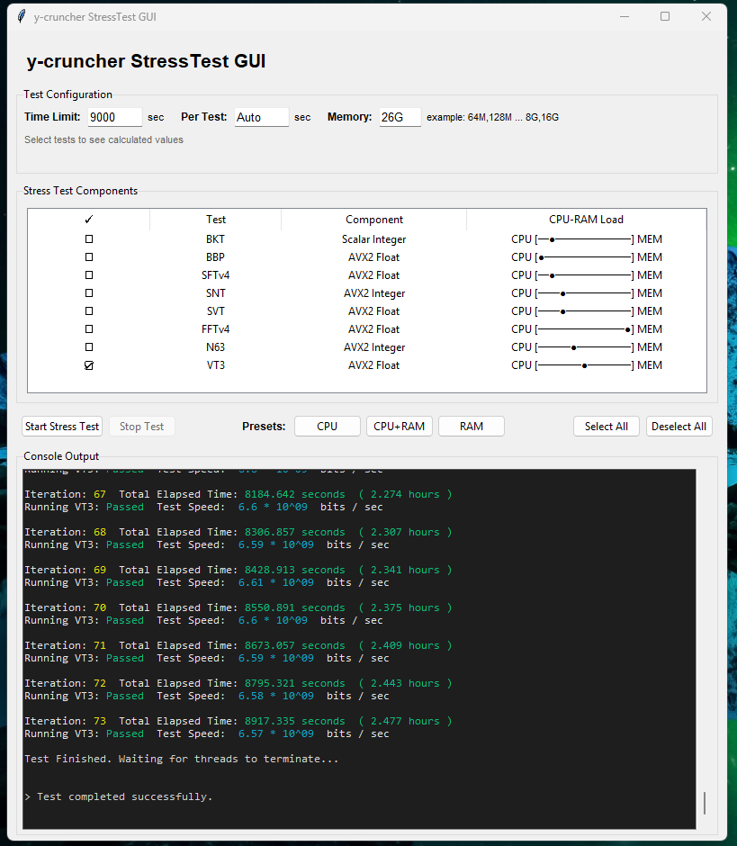Image resolution: width=737 pixels, height=846 pixels.
Task: Check the SNT test checkbox
Action: pos(89,293)
